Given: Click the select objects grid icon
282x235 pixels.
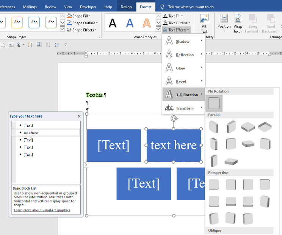Looking at the screenshot, I should (39, 45).
